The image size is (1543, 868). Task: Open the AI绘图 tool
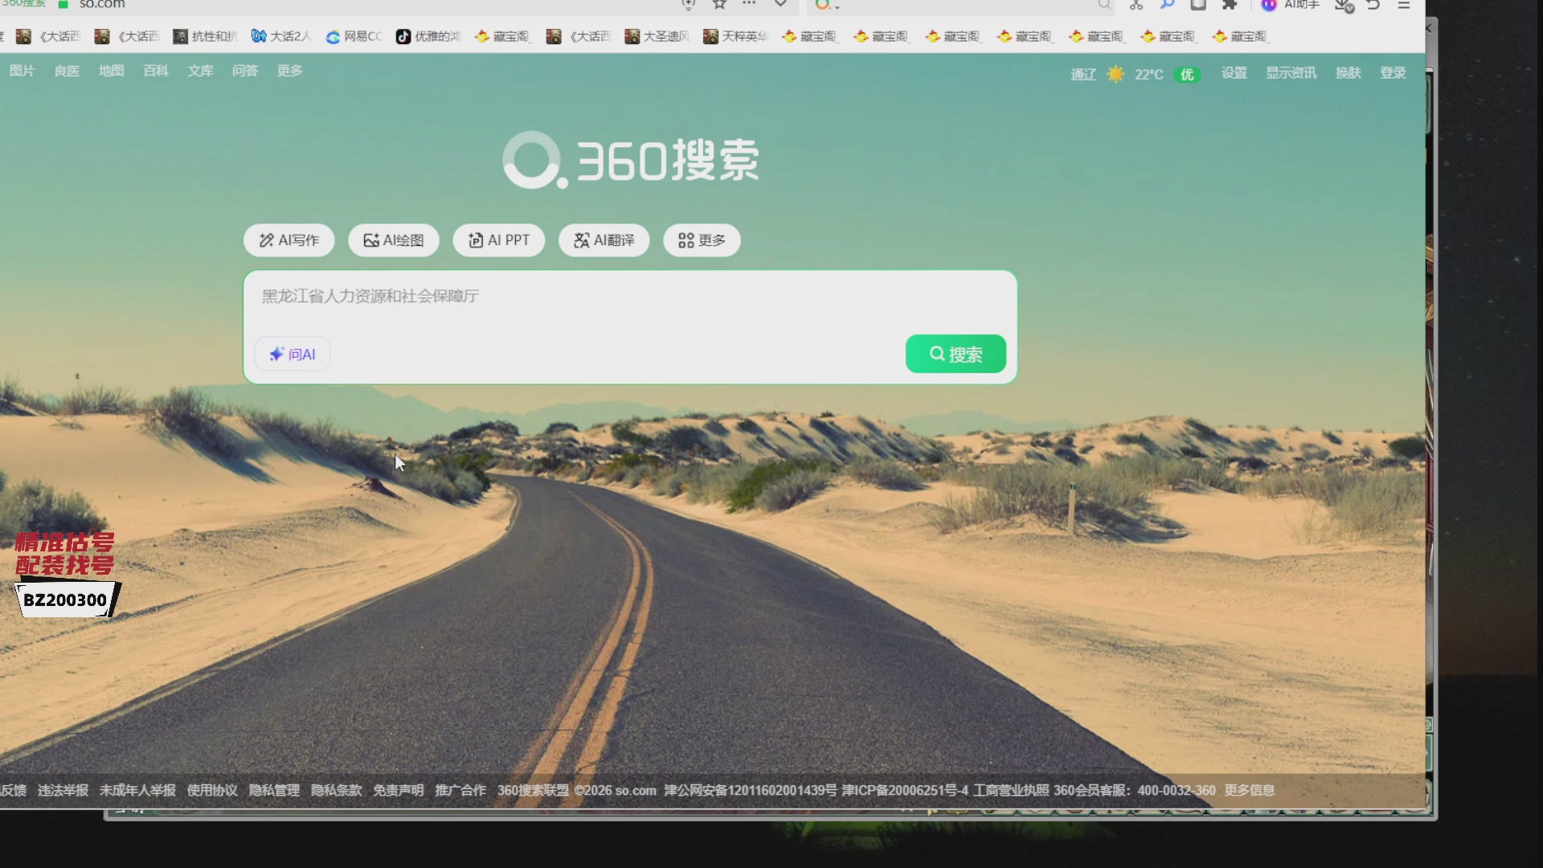click(x=393, y=240)
